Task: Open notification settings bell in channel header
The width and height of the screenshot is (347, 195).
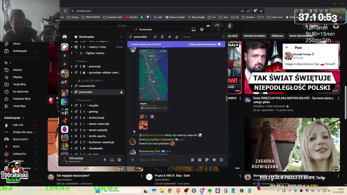Action: point(162,37)
